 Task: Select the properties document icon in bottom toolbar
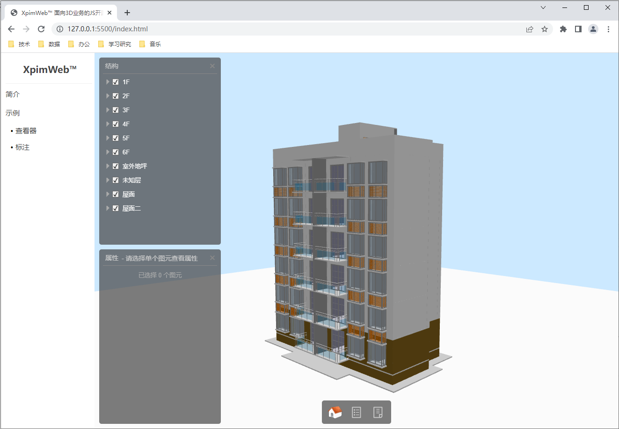379,412
